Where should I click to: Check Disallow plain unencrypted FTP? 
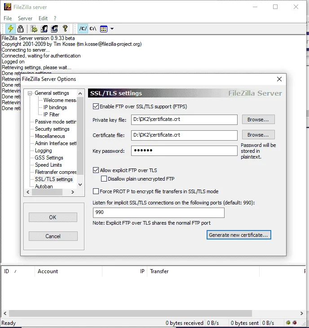pyautogui.click(x=104, y=179)
